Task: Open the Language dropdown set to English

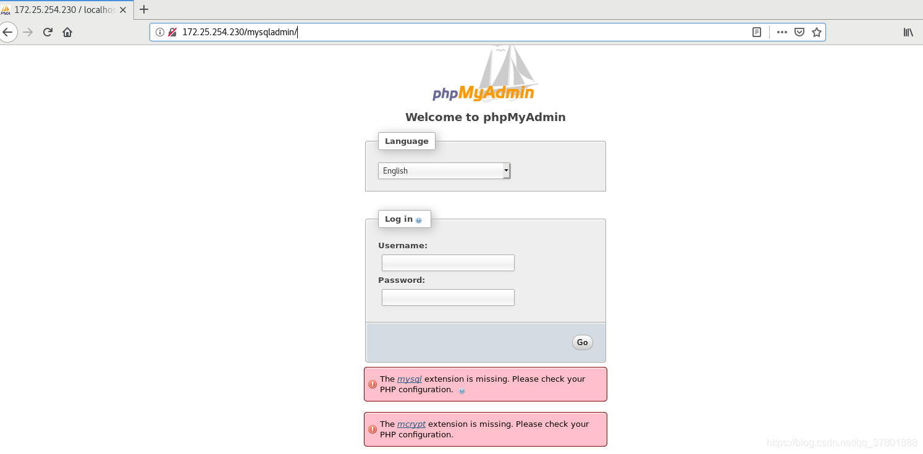Action: coord(444,170)
